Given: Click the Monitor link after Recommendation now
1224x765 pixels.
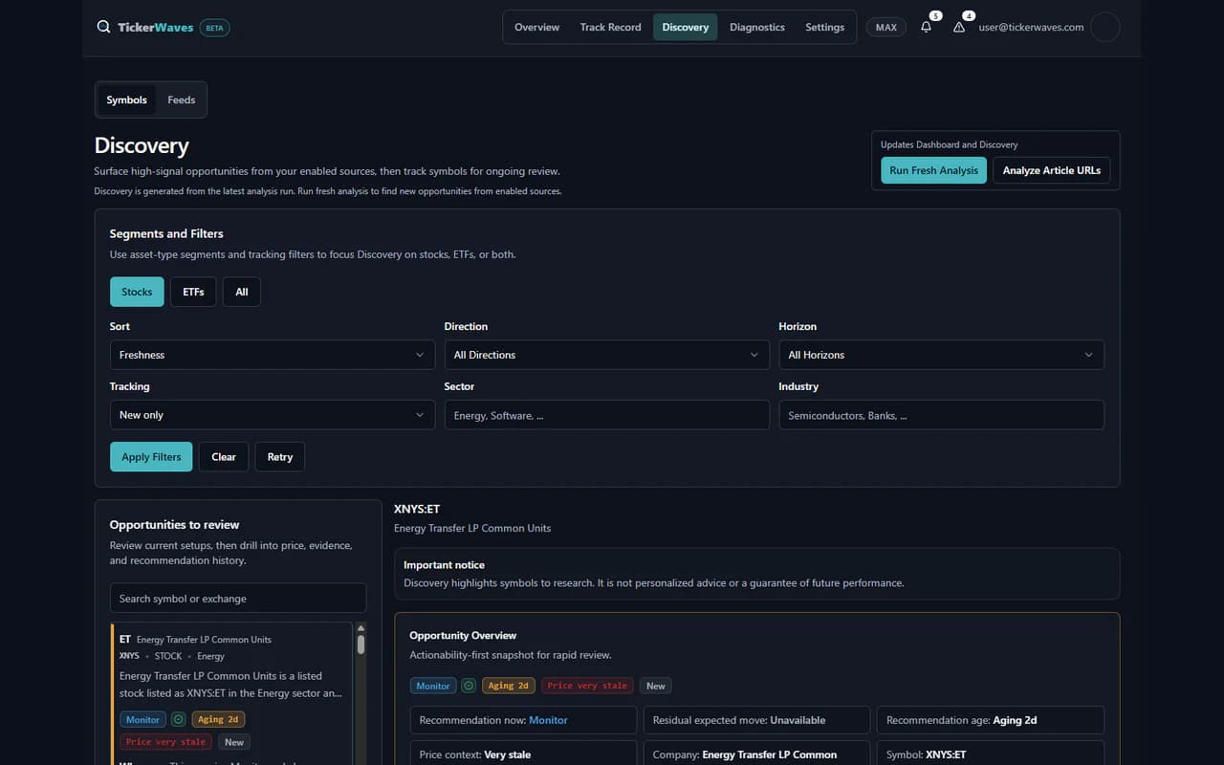Looking at the screenshot, I should click(x=548, y=720).
